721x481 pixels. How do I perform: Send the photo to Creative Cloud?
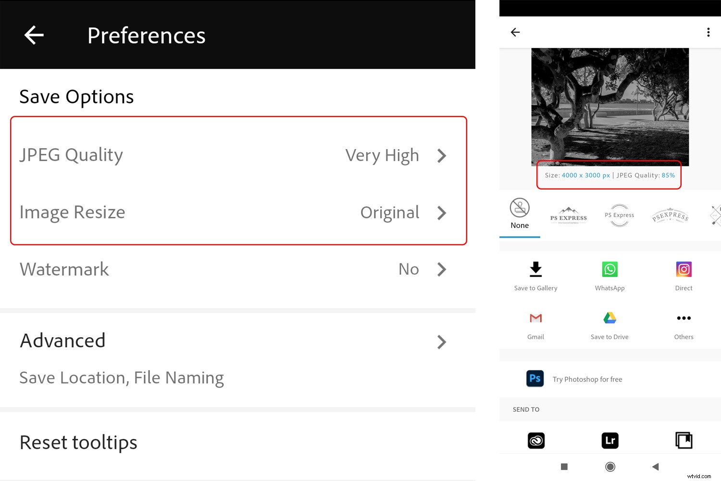click(535, 440)
